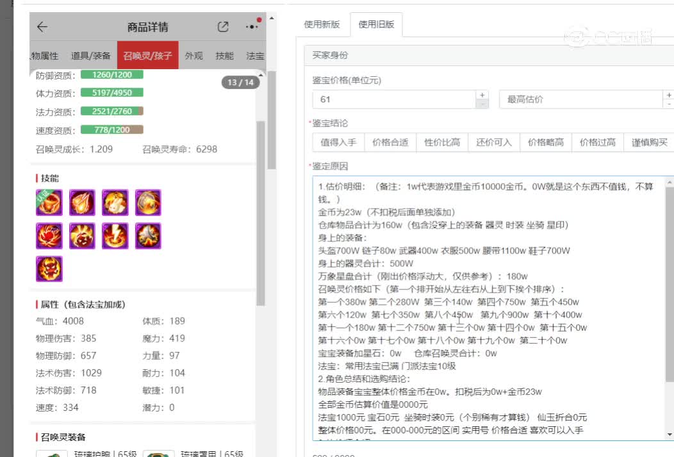
Task: Click the 买家身份 section header
Action: tap(489, 56)
